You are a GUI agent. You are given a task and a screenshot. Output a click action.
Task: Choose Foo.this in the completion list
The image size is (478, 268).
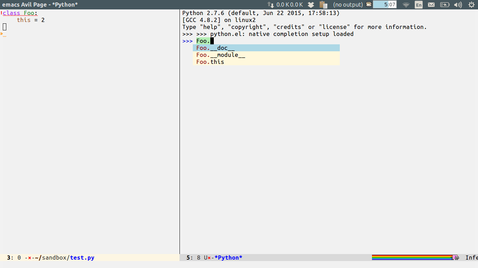pos(210,62)
